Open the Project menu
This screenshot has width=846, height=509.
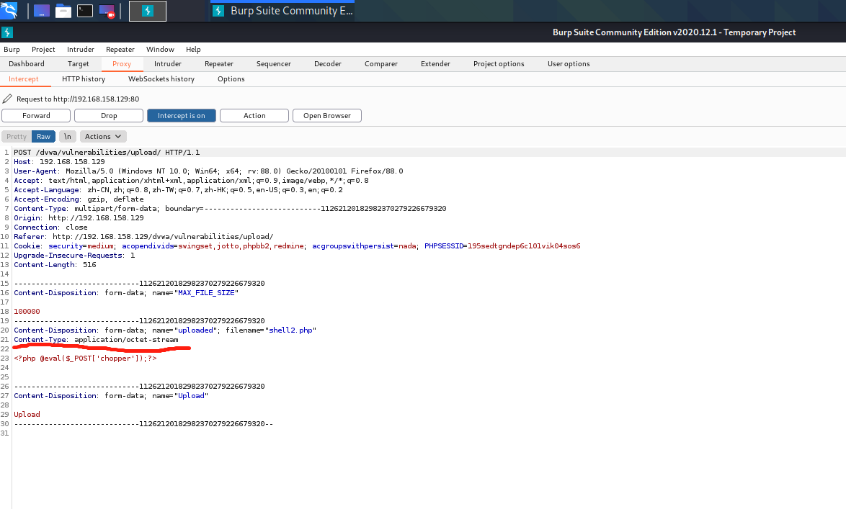coord(43,49)
